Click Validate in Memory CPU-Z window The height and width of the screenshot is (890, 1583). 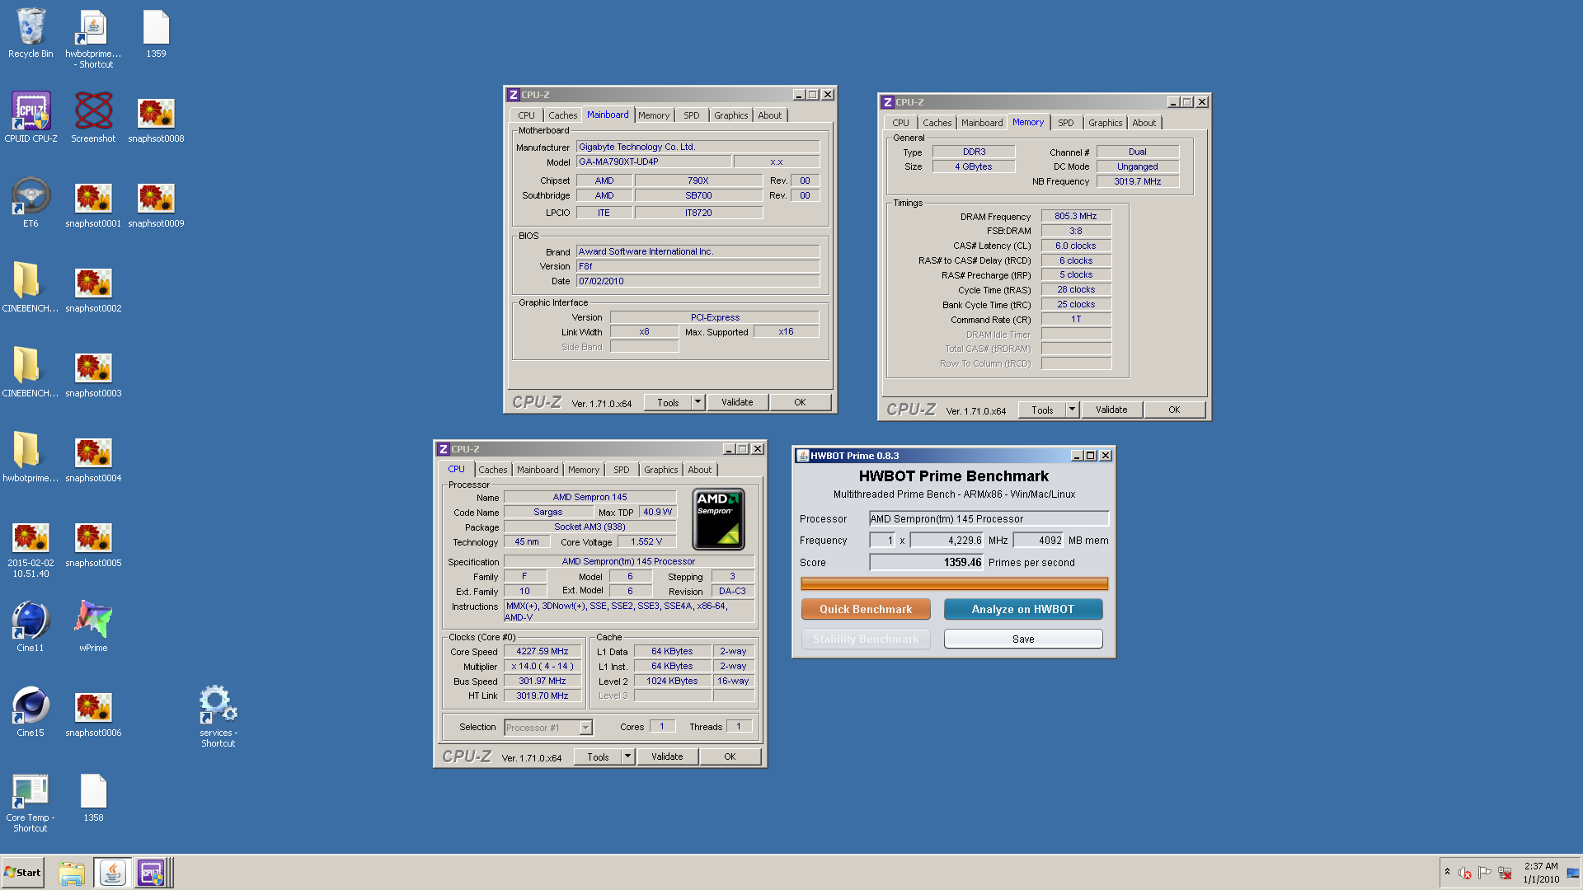tap(1111, 410)
